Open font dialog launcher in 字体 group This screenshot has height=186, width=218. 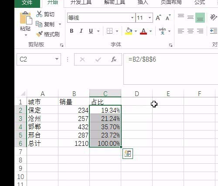170,45
